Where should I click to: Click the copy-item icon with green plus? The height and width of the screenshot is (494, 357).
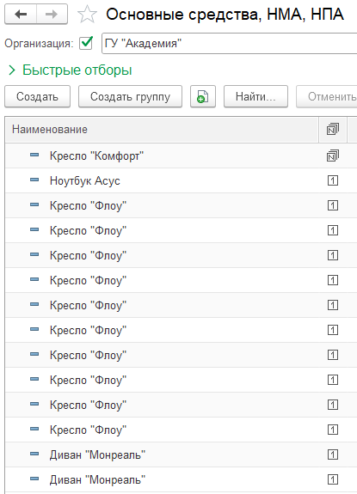tap(203, 96)
